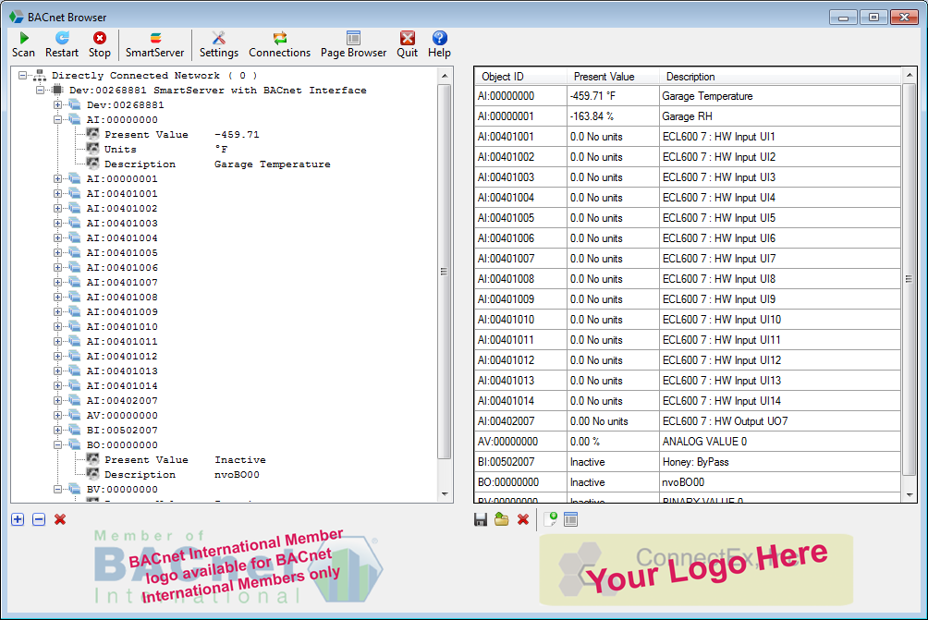Start a network Scan
Screen dimensions: 928x620
[x=23, y=45]
